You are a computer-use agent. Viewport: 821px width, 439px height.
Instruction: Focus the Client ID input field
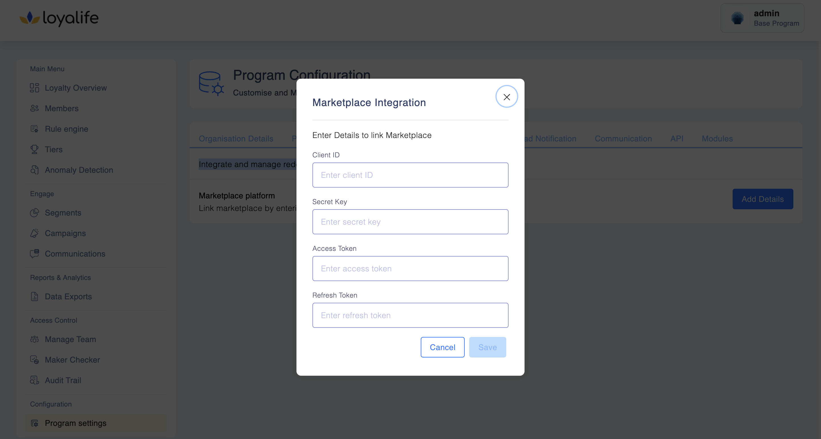410,175
